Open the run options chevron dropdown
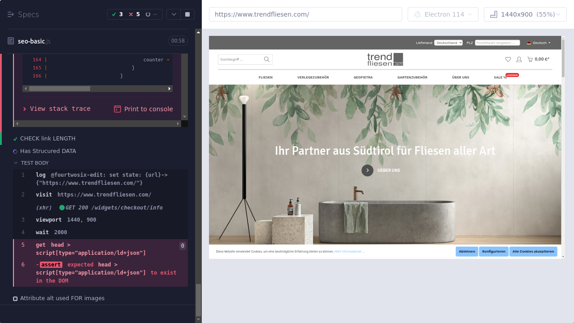 point(174,14)
